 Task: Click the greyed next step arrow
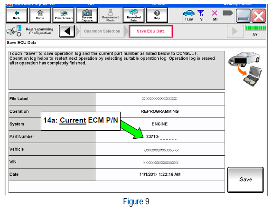[235, 31]
